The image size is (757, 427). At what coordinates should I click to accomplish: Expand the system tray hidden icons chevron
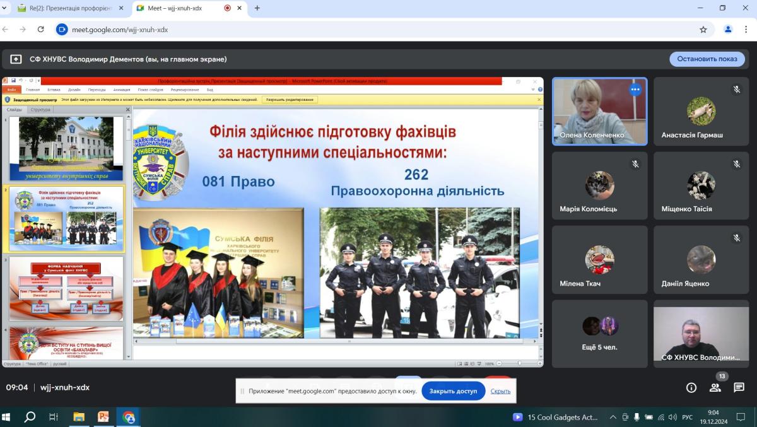click(613, 417)
